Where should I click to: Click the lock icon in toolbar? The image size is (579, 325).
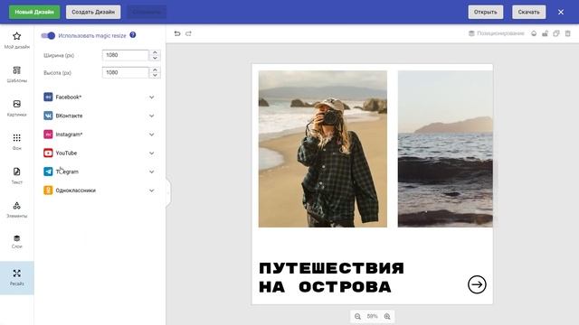[545, 33]
